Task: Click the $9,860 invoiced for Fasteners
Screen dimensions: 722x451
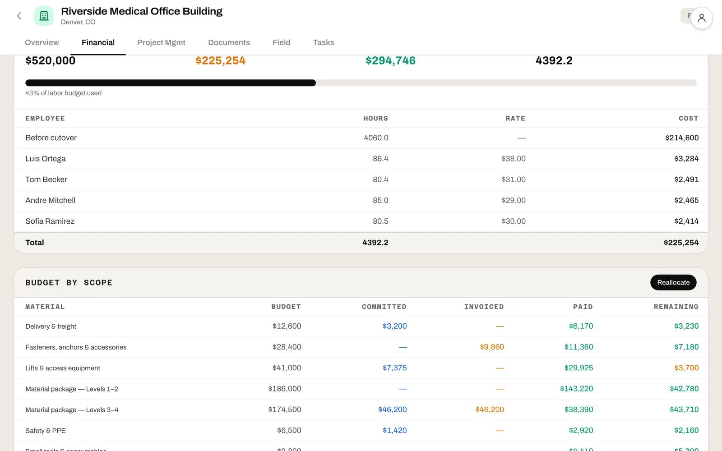Action: (x=492, y=347)
